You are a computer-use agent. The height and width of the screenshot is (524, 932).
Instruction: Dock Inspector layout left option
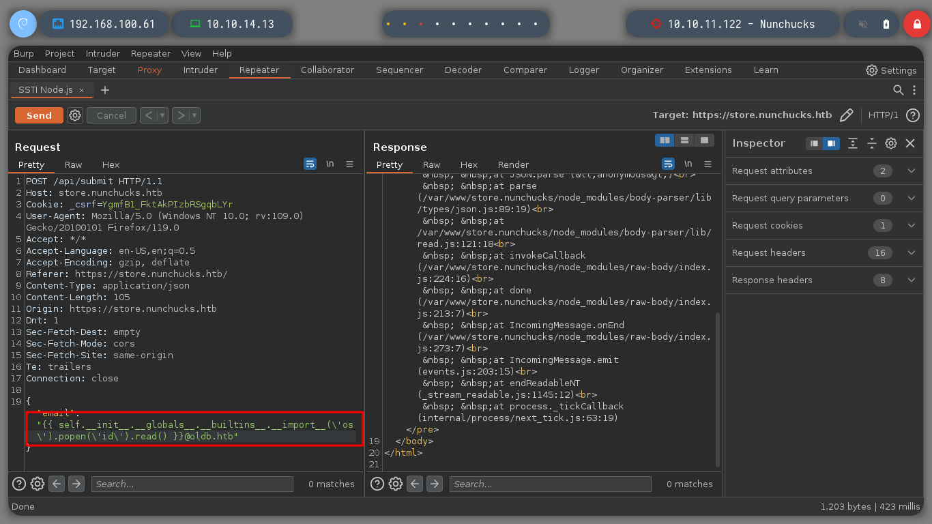tap(814, 143)
